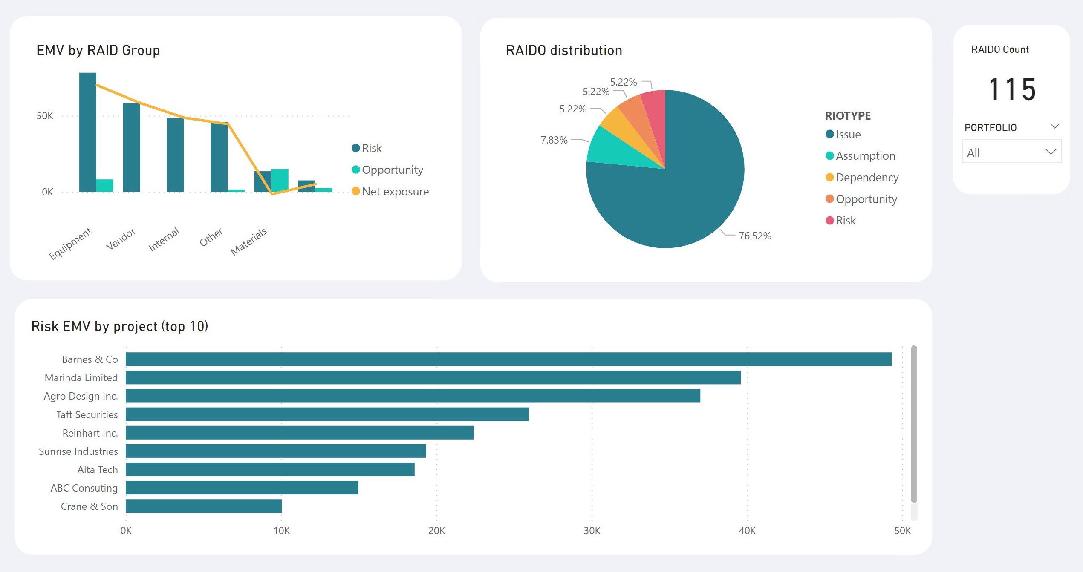Click the RAIDO distribution title
Image resolution: width=1083 pixels, height=572 pixels.
click(x=564, y=50)
